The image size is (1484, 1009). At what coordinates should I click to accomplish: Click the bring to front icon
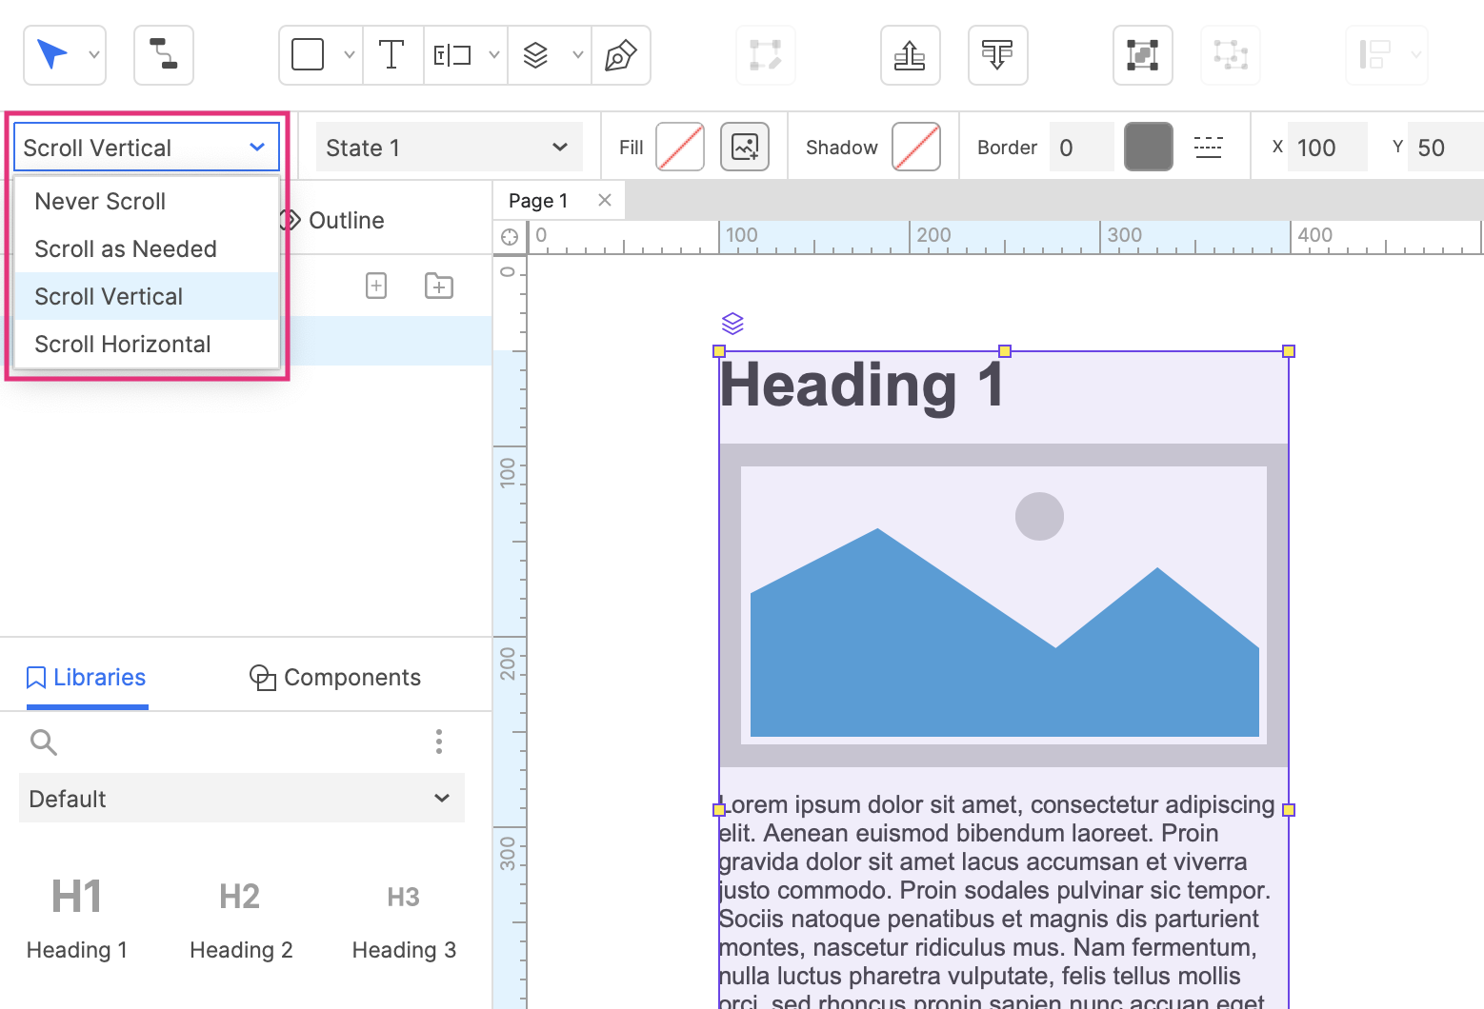point(910,55)
